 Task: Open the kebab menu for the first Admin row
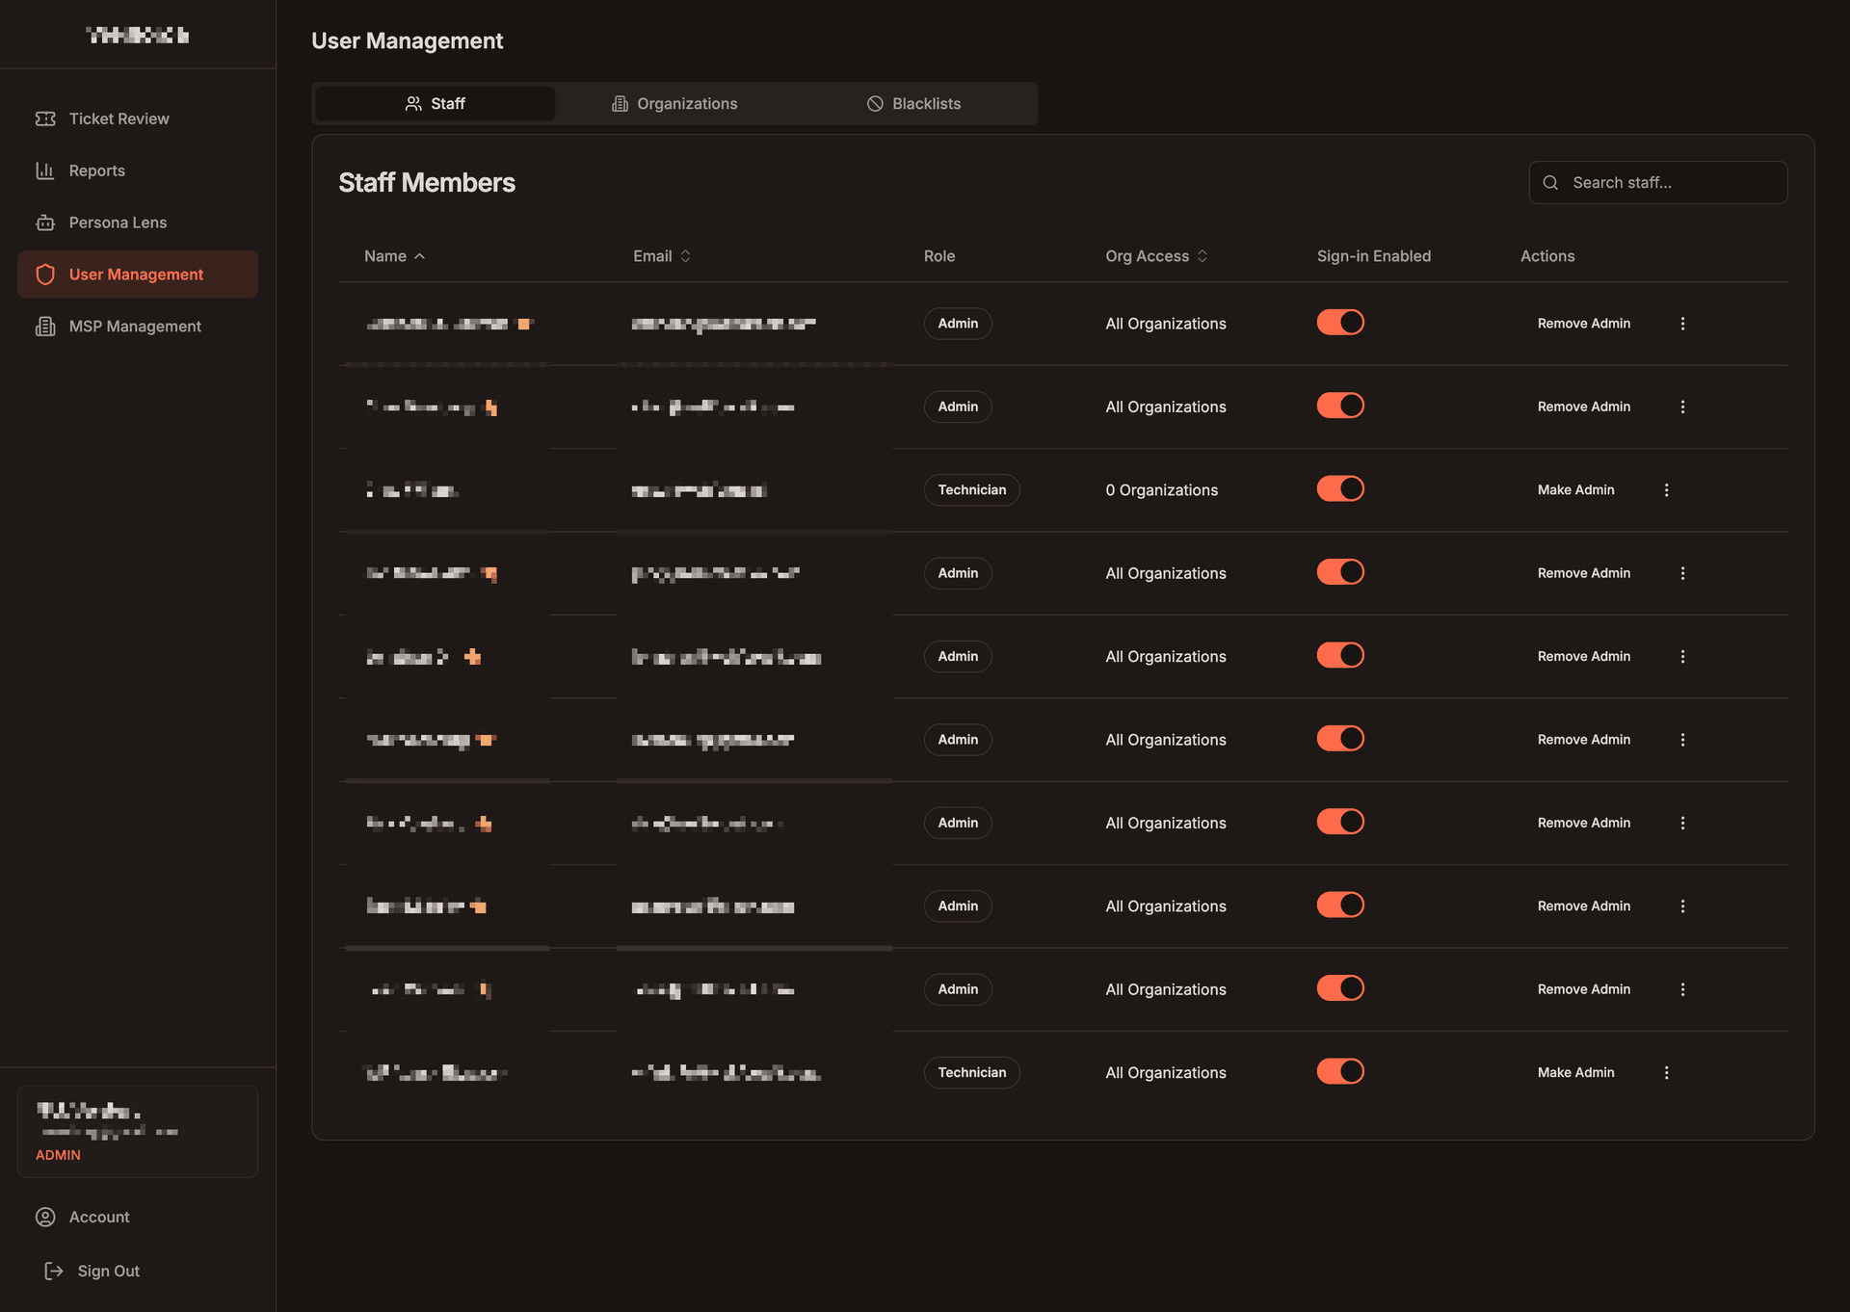click(x=1683, y=324)
